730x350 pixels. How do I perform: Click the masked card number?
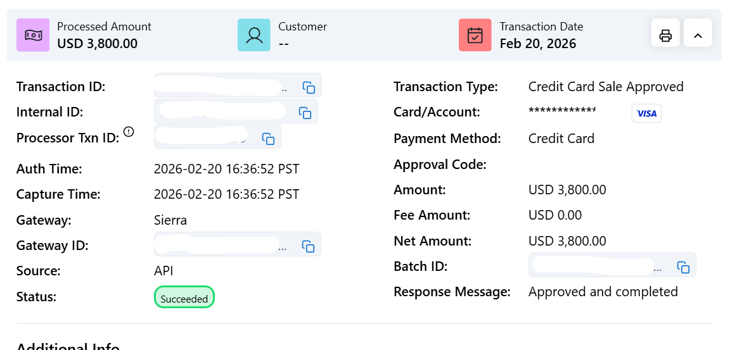pos(562,113)
